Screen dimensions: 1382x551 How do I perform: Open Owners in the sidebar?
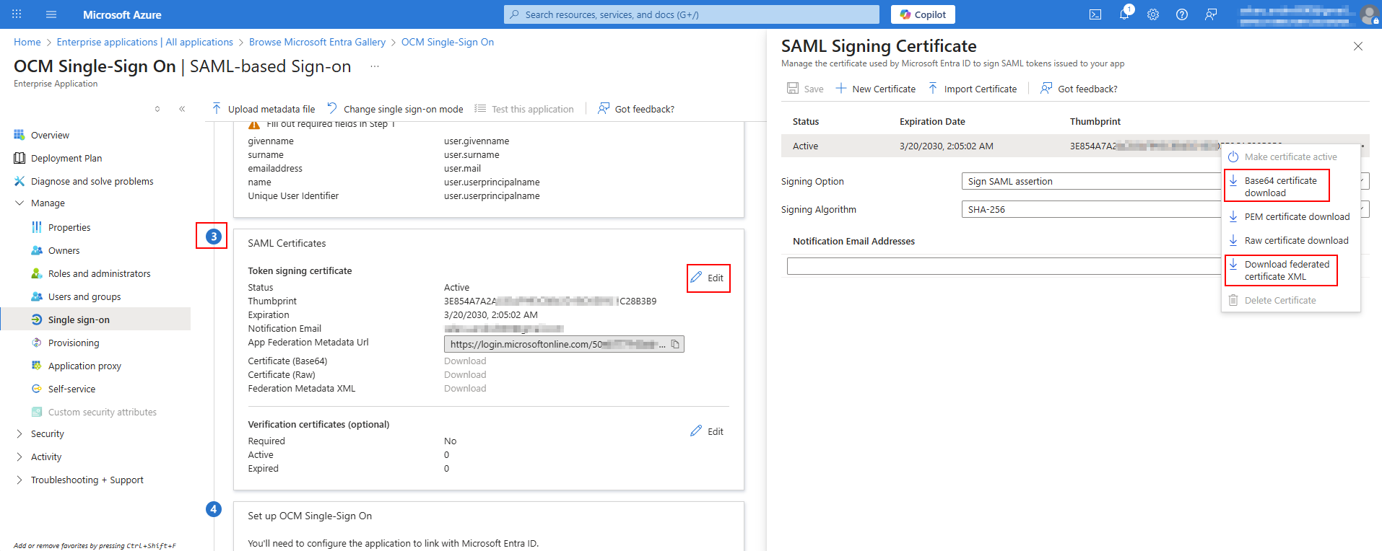point(64,250)
